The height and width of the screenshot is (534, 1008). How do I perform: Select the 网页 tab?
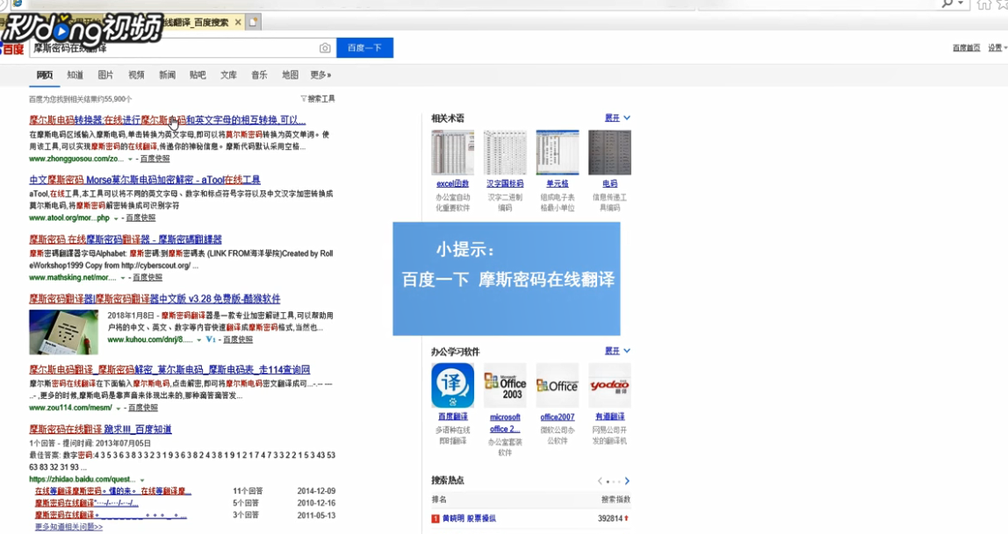pyautogui.click(x=45, y=75)
